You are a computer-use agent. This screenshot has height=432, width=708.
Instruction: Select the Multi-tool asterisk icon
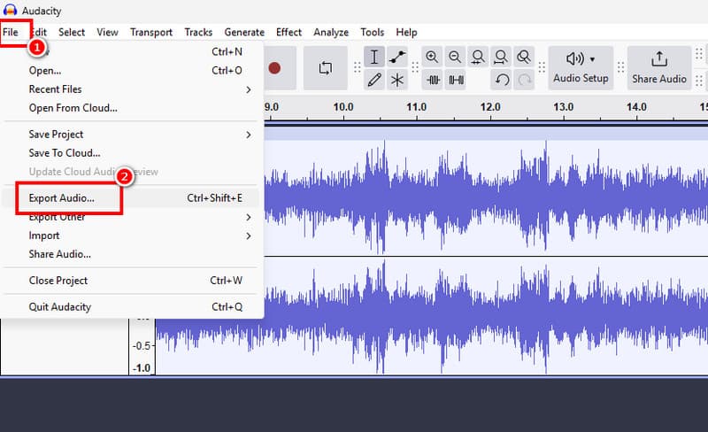(397, 80)
